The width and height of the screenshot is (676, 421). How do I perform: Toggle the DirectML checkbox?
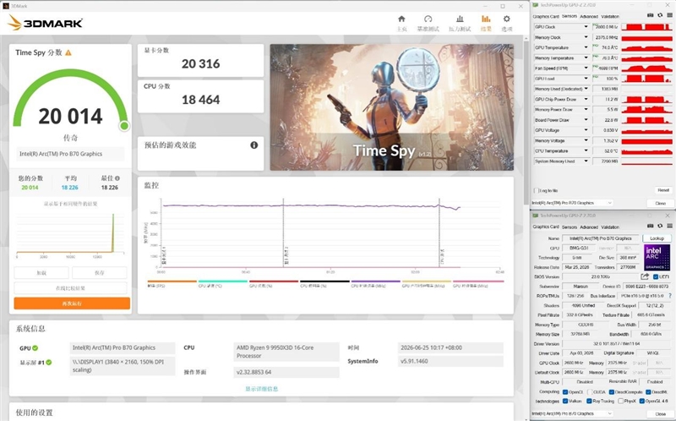click(648, 392)
